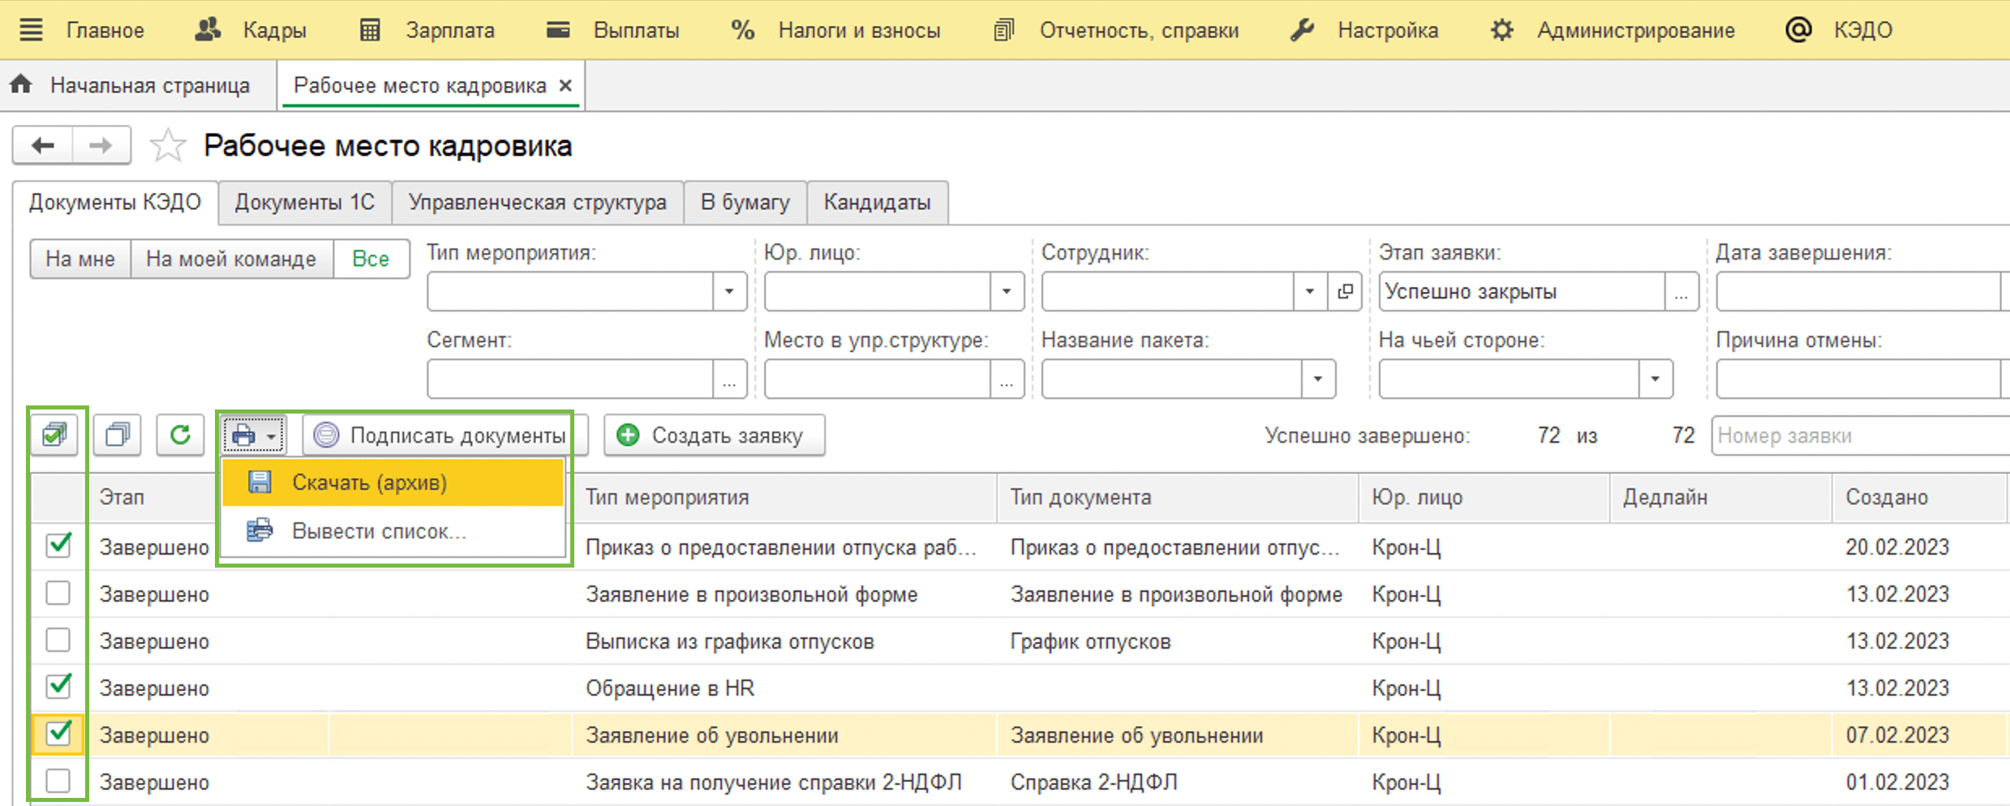Open the Главное menu section
Screen dimensions: 2010x806
105,31
